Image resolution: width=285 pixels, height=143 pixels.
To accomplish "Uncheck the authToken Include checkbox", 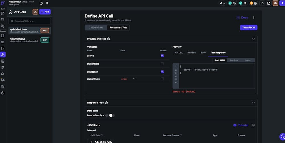I will point(162,72).
